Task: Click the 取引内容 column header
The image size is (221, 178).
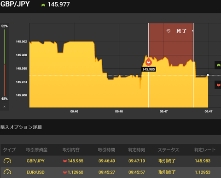Action: click(71, 150)
